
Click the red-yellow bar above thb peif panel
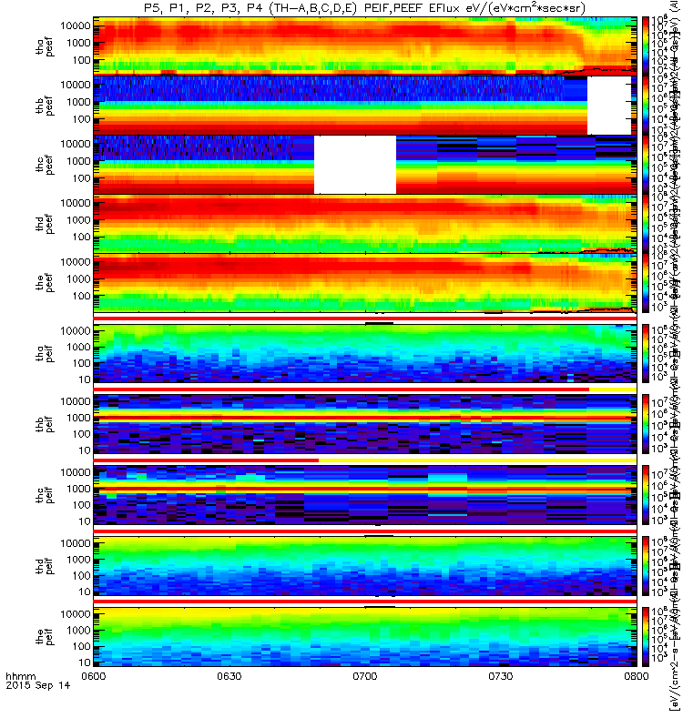tap(365, 389)
